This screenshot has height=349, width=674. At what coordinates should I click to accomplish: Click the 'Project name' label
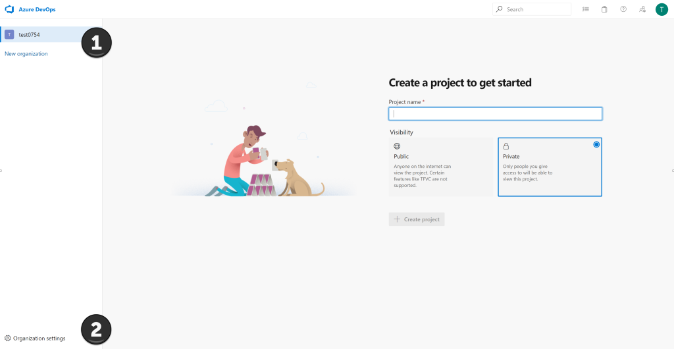click(x=405, y=102)
